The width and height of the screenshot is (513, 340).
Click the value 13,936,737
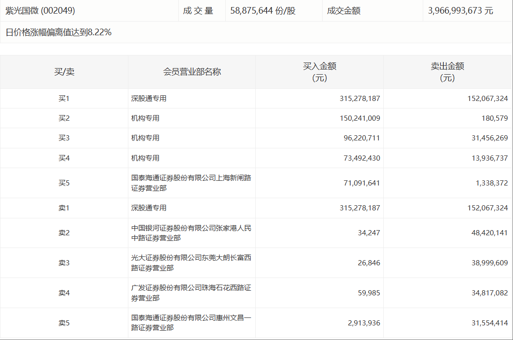tap(489, 158)
